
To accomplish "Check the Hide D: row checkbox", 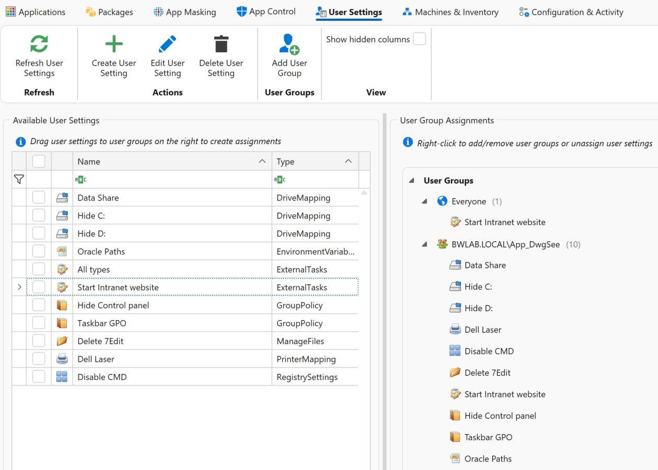I will pos(39,233).
